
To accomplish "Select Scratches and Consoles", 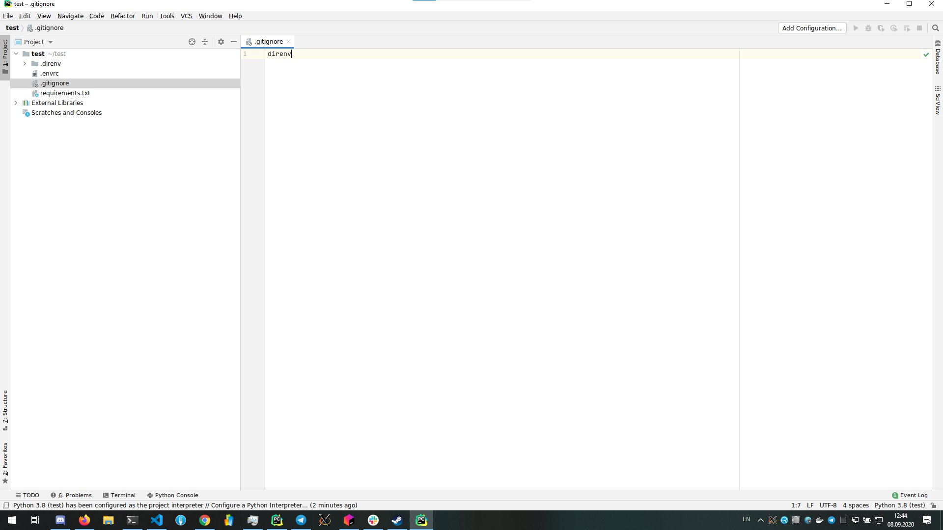I will coord(66,113).
